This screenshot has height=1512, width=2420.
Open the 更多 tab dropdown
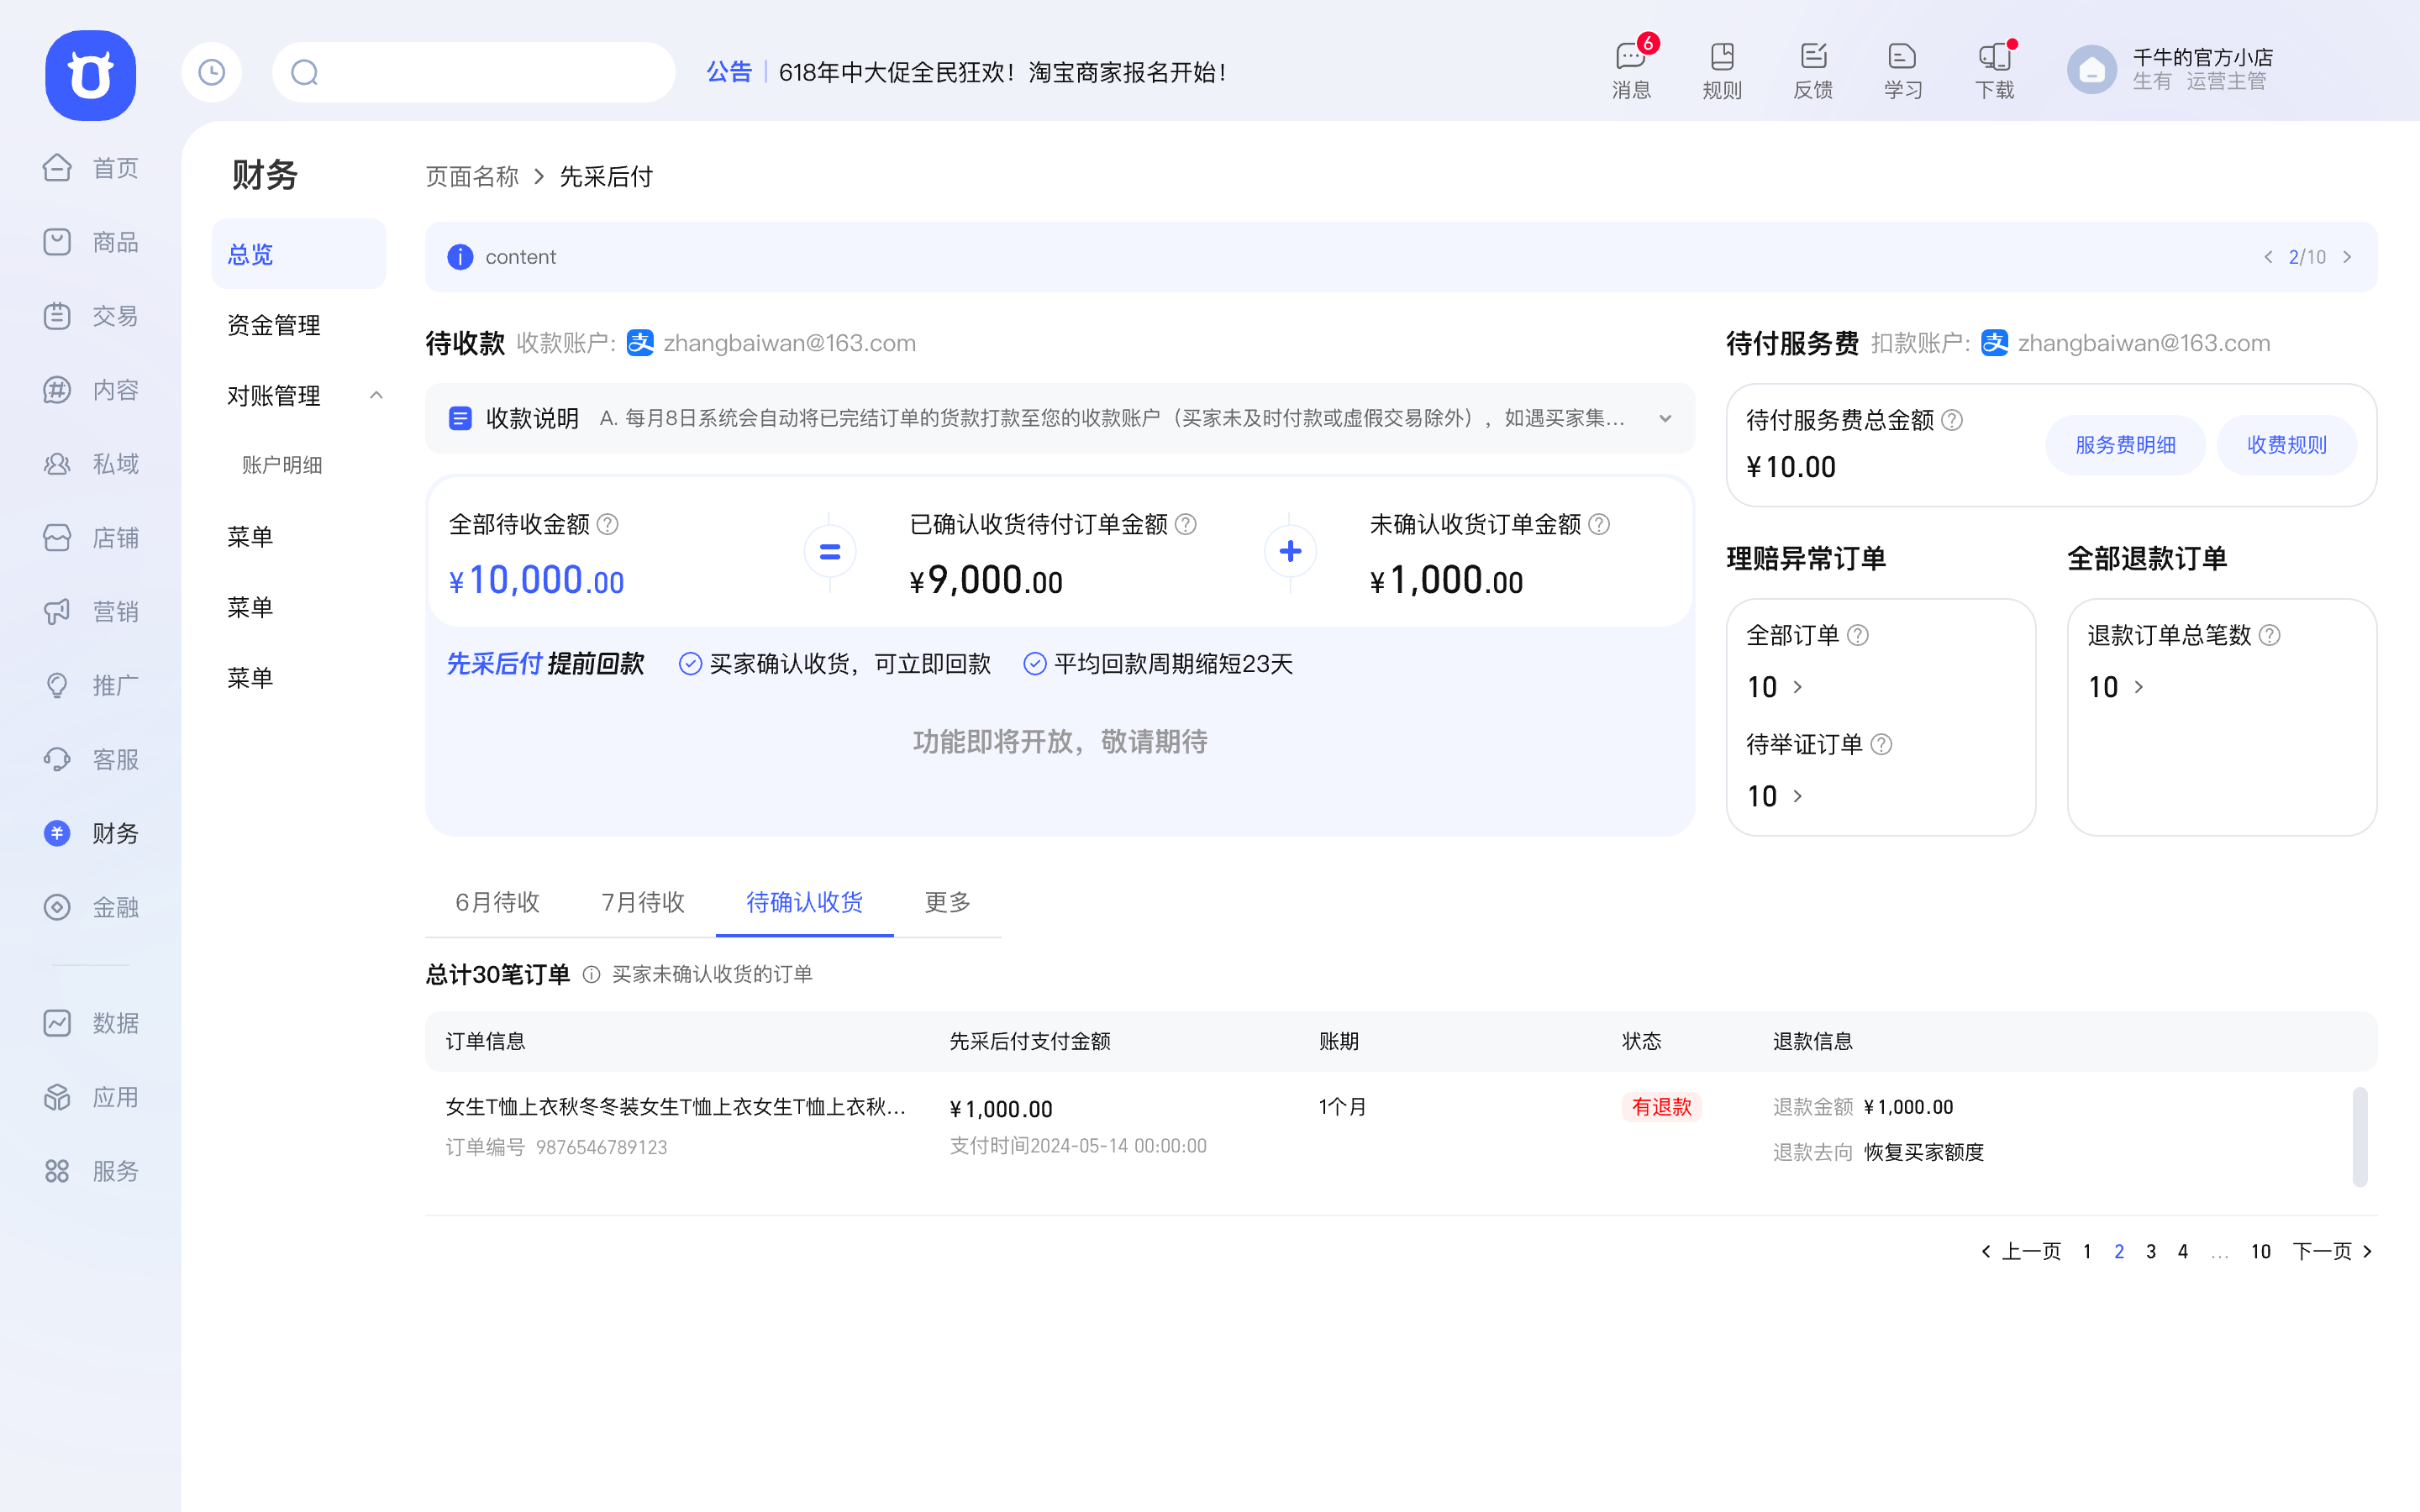(947, 902)
